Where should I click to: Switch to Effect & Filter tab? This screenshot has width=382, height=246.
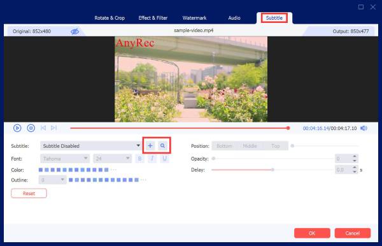click(153, 18)
